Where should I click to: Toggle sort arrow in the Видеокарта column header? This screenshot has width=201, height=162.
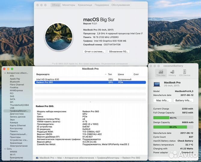105,74
